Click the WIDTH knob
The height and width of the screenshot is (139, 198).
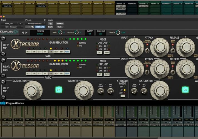pos(118,33)
